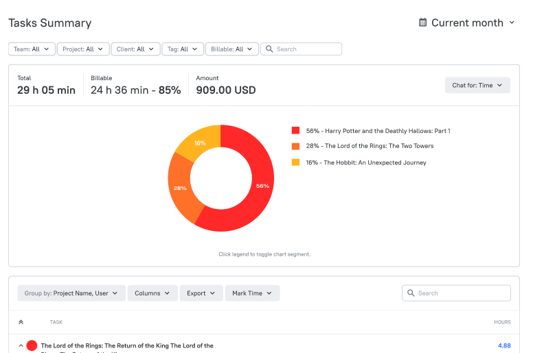Screen dimensions: 533x353
Task: Open the Project: All filter
Action: point(83,49)
